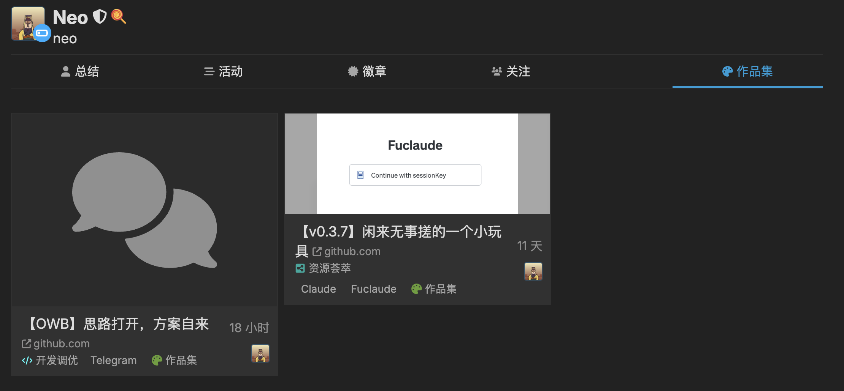
Task: Click palette icon in OWB card tags
Action: [x=157, y=360]
